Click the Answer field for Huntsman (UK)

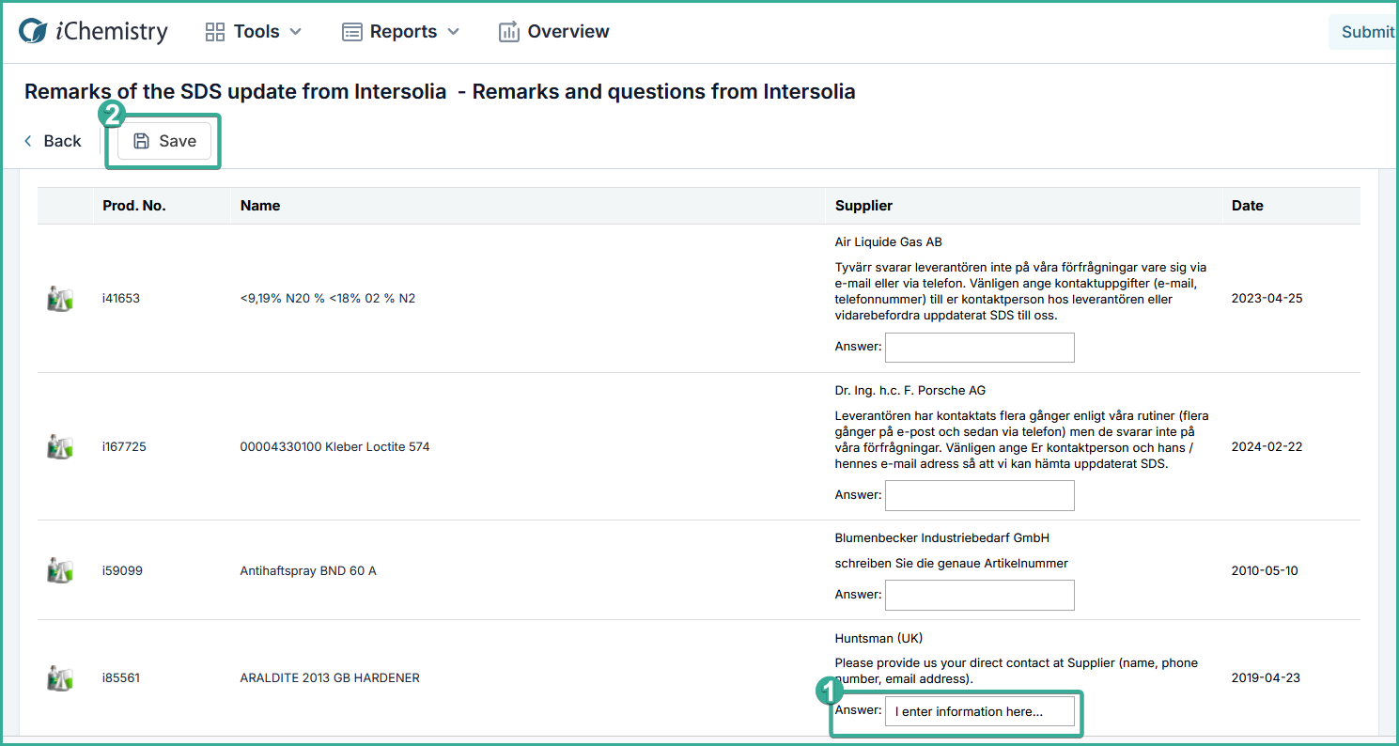[x=980, y=711]
